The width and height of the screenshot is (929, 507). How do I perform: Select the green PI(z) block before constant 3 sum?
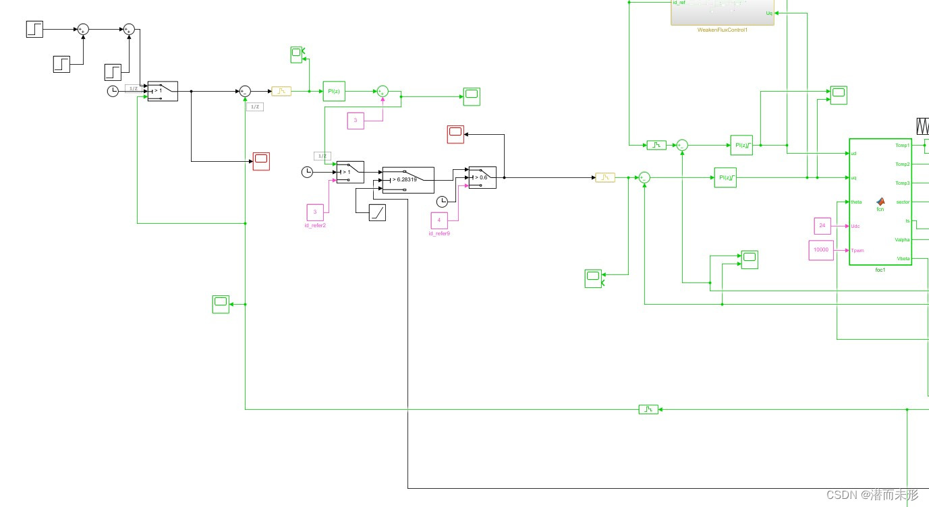point(334,91)
